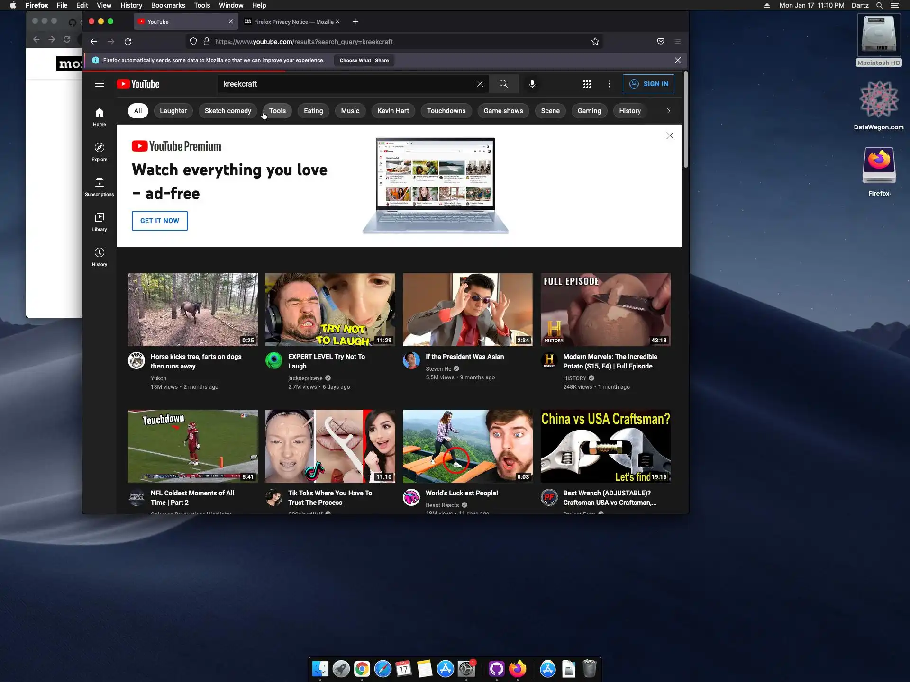Select the Gaming filter chip
Image resolution: width=910 pixels, height=682 pixels.
589,111
